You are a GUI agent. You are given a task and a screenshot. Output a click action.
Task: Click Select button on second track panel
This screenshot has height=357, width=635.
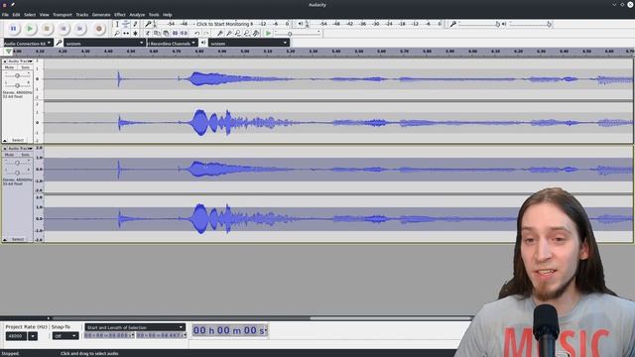(x=18, y=240)
